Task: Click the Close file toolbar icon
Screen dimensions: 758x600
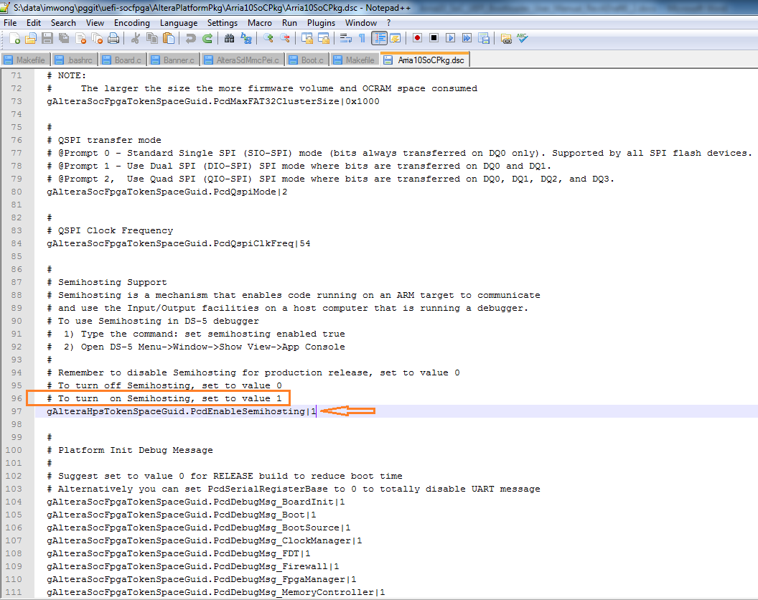Action: tap(80, 38)
